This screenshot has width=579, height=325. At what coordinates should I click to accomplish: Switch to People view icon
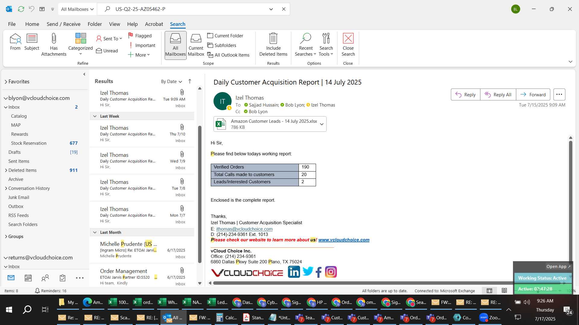click(45, 278)
